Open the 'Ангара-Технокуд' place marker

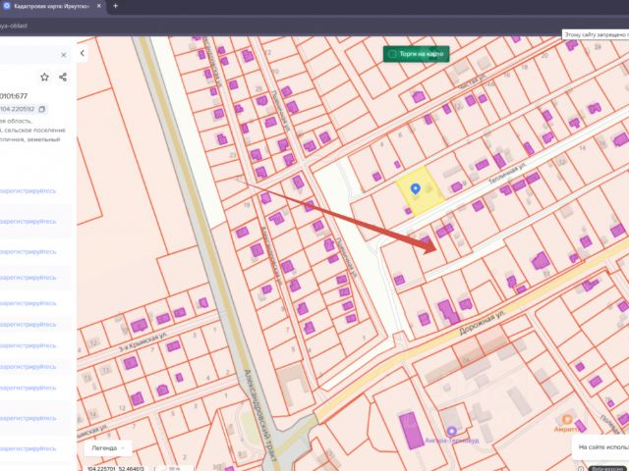(x=452, y=431)
